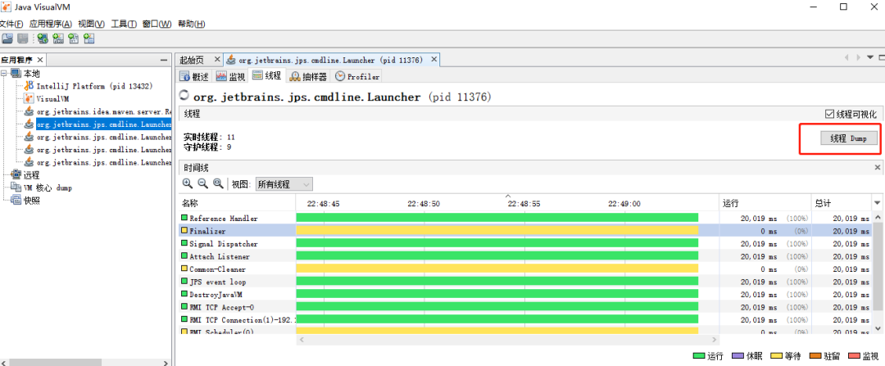Click the 抽样器 tab sampler icon
Viewport: 885px width, 366px height.
pos(295,76)
